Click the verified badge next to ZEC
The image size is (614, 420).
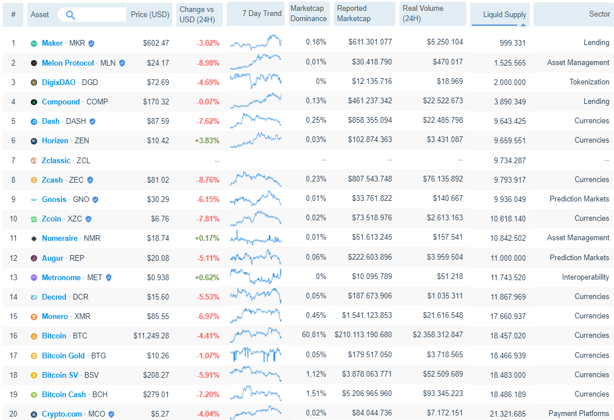point(90,180)
